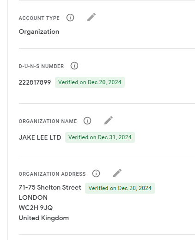Click the United Kingdom country text
Image resolution: width=195 pixels, height=240 pixels.
click(x=44, y=218)
